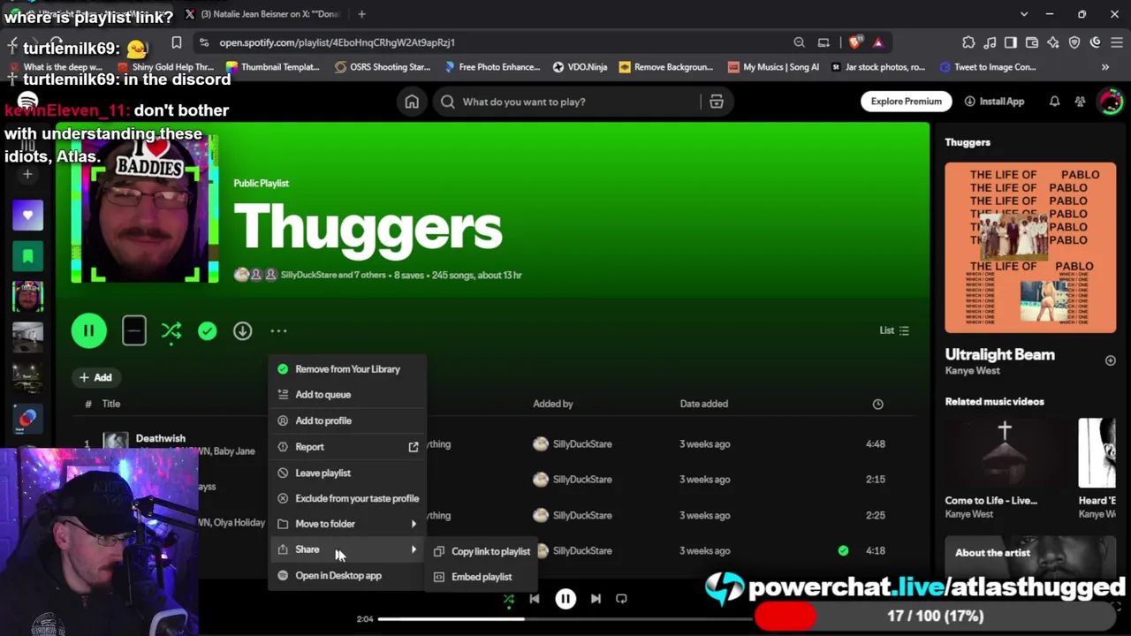The image size is (1131, 636).
Task: Toggle shuffle in the bottom player bar
Action: tap(509, 599)
